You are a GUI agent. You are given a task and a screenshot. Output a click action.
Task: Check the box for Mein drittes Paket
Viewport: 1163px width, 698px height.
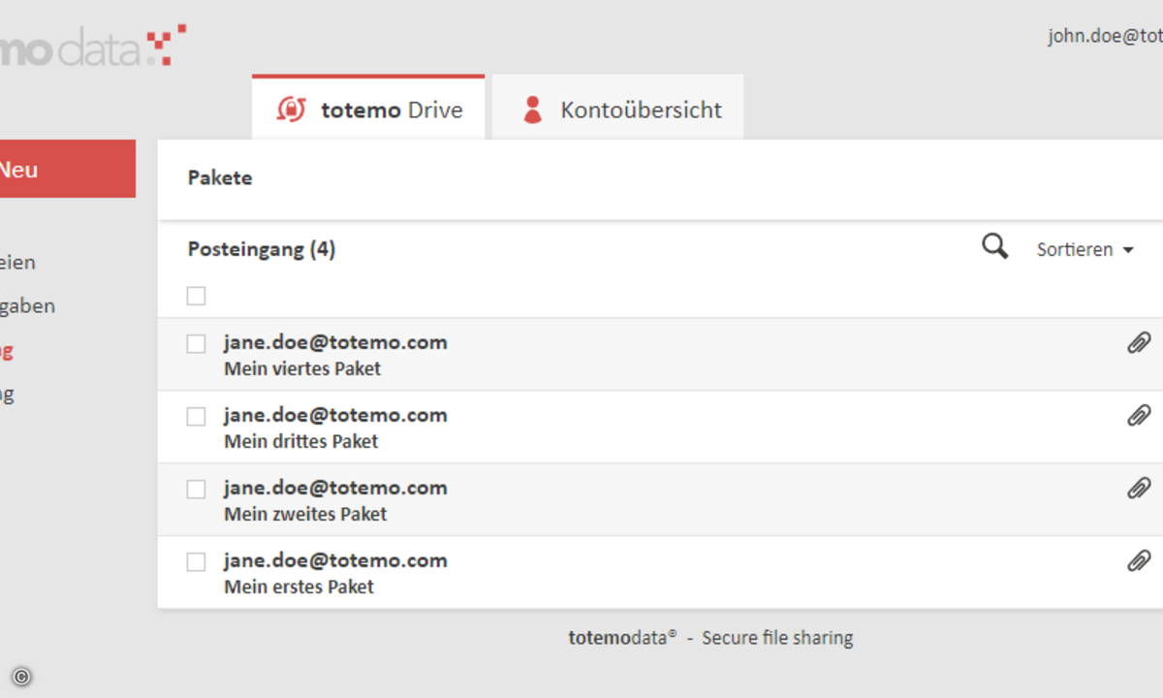(197, 416)
